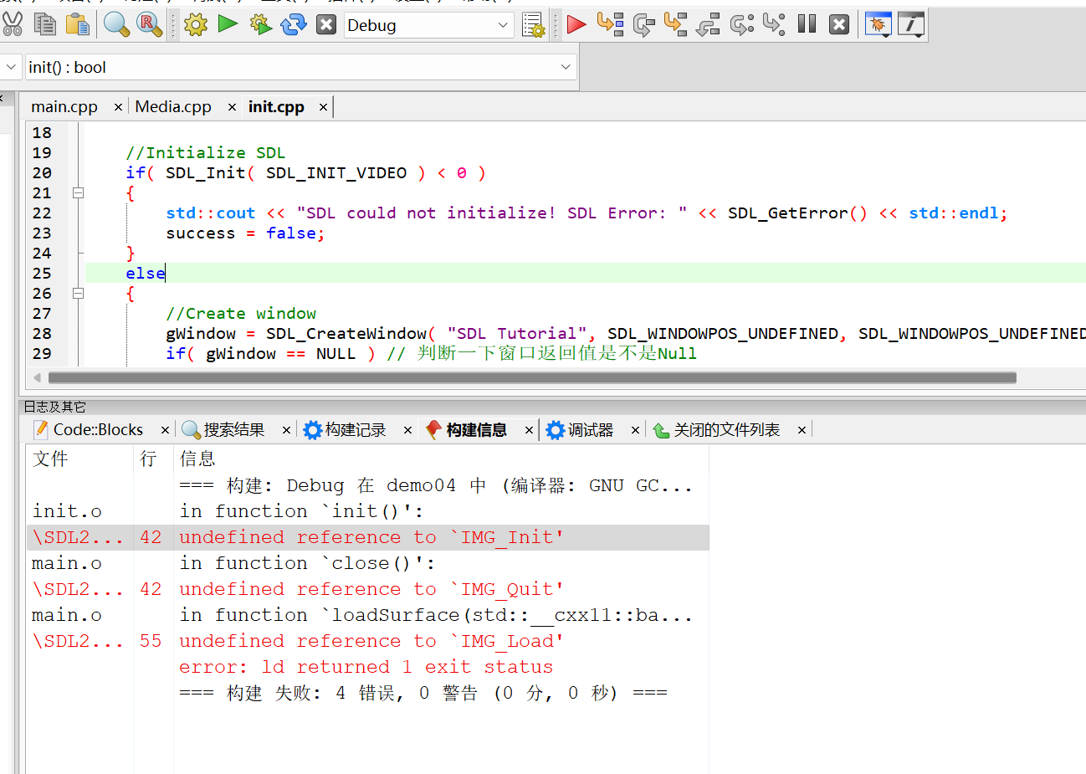Close the 调试器 tab

635,430
